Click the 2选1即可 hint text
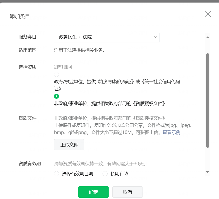Image resolution: width=219 pixels, height=199 pixels. (63, 67)
